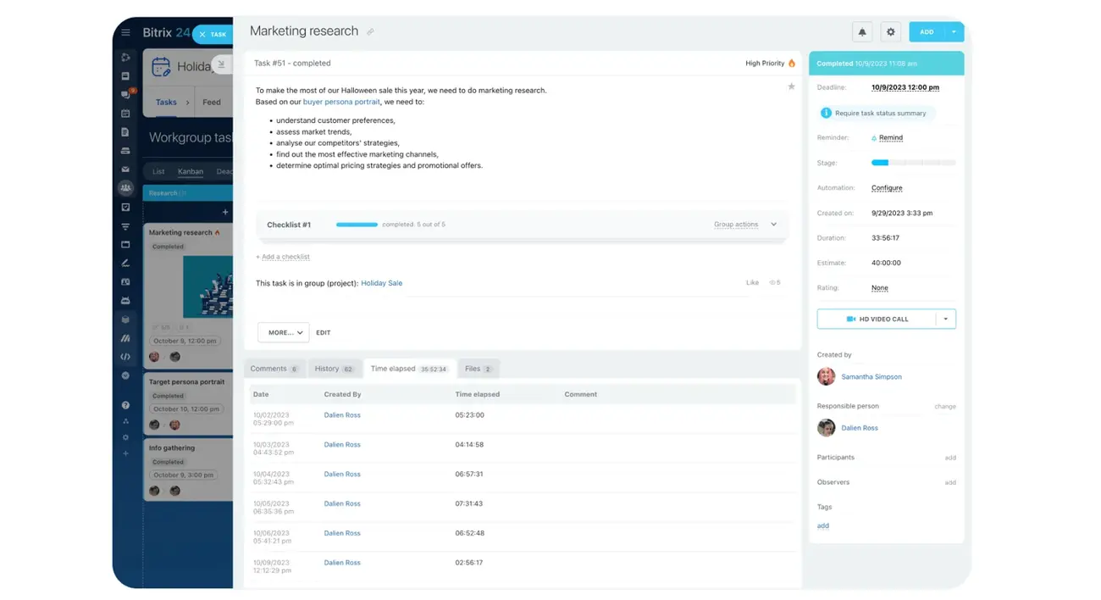Image resolution: width=1101 pixels, height=600 pixels.
Task: Open the buyer persona portrait link
Action: tap(341, 102)
